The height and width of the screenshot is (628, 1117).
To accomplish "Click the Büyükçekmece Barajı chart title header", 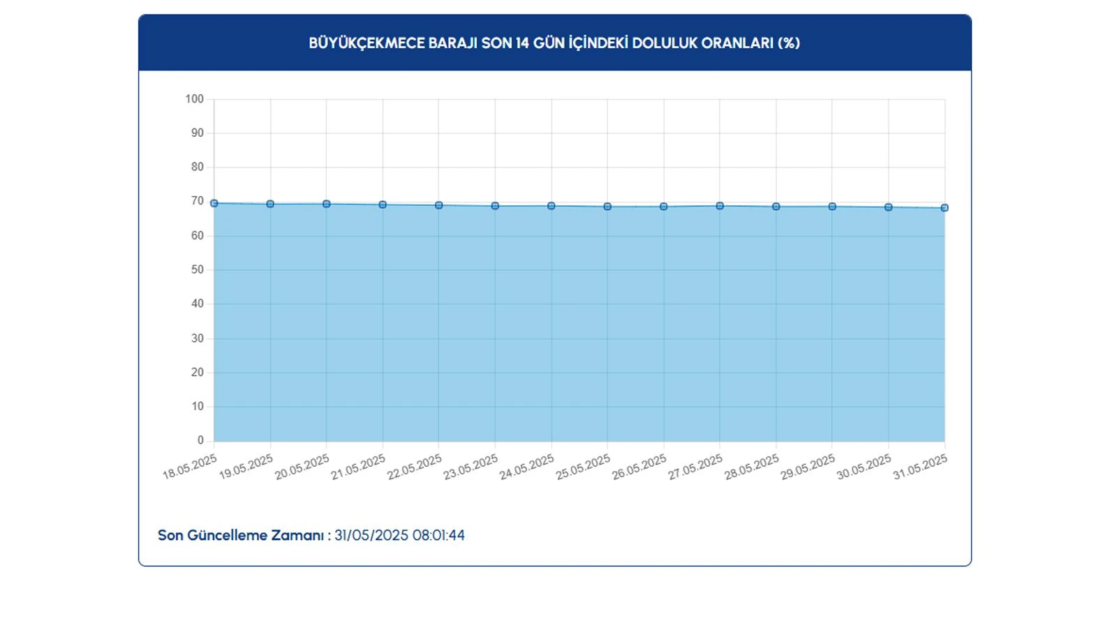I will [x=554, y=43].
